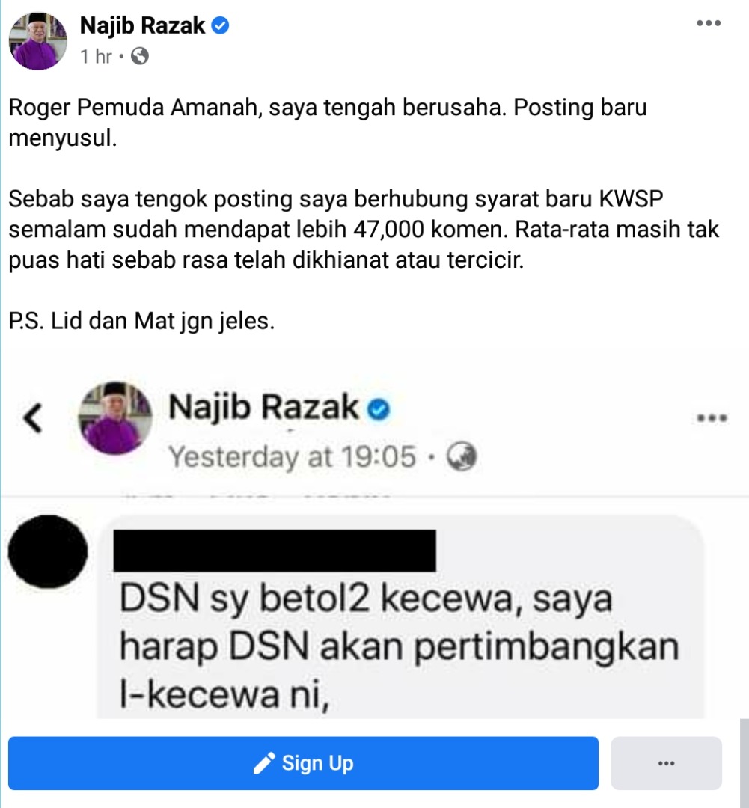Click the blue Sign Up button
Viewport: 749px width, 808px height.
303,763
